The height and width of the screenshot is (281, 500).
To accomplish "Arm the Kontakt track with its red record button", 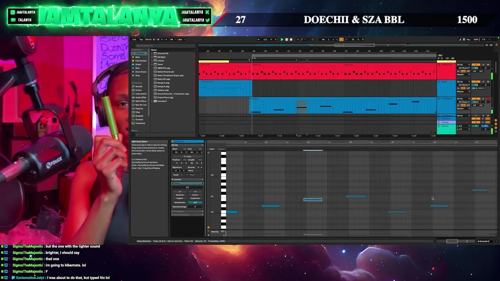I will [488, 99].
